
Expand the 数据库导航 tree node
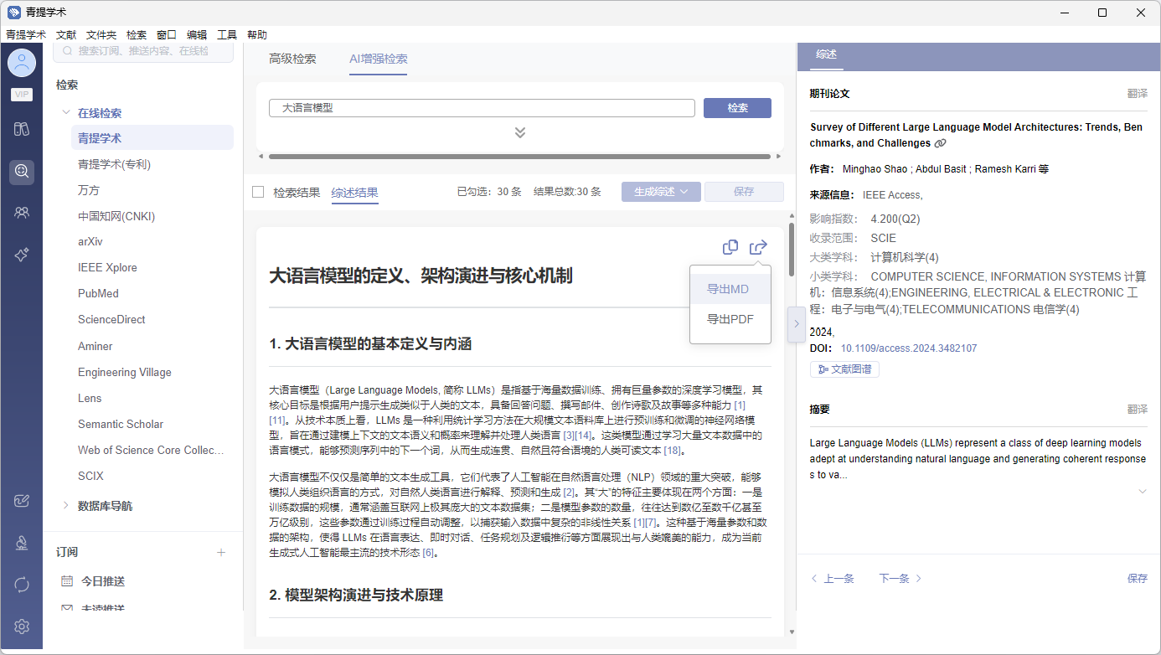click(66, 506)
